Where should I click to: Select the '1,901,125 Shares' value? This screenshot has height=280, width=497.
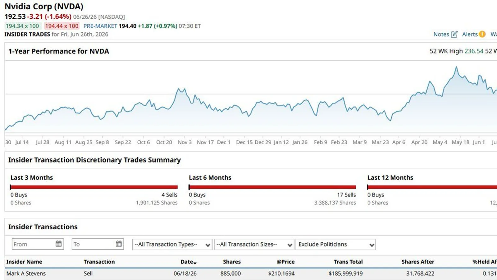[157, 203]
